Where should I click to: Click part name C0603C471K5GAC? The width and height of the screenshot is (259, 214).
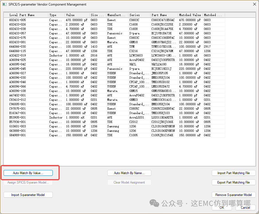point(163,20)
